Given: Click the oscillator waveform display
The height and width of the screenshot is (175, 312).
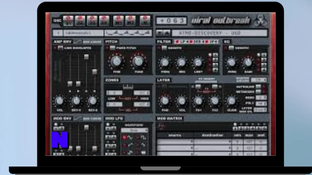Looking at the screenshot, I should [128, 33].
